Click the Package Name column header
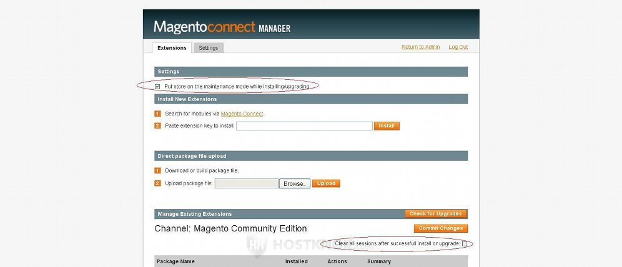Viewport: 622px width, 267px height. pyautogui.click(x=175, y=261)
